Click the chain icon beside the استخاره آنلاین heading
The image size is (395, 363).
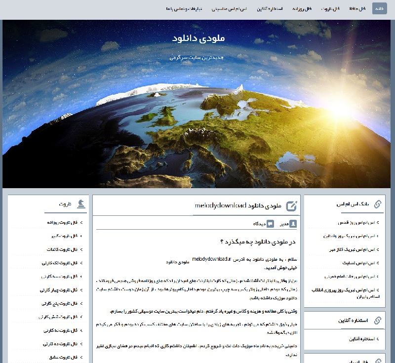pyautogui.click(x=378, y=321)
